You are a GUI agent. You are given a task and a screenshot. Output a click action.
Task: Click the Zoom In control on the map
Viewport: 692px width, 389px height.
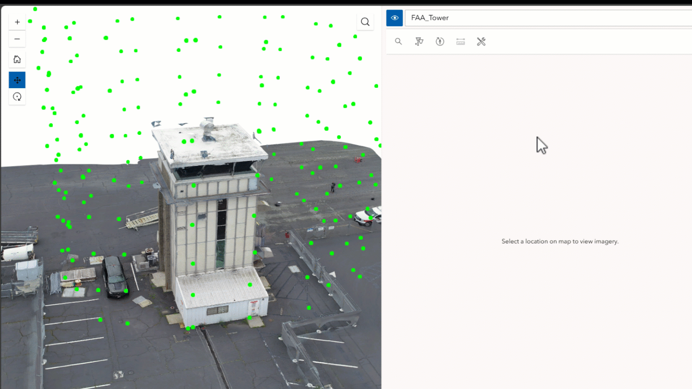(x=17, y=22)
